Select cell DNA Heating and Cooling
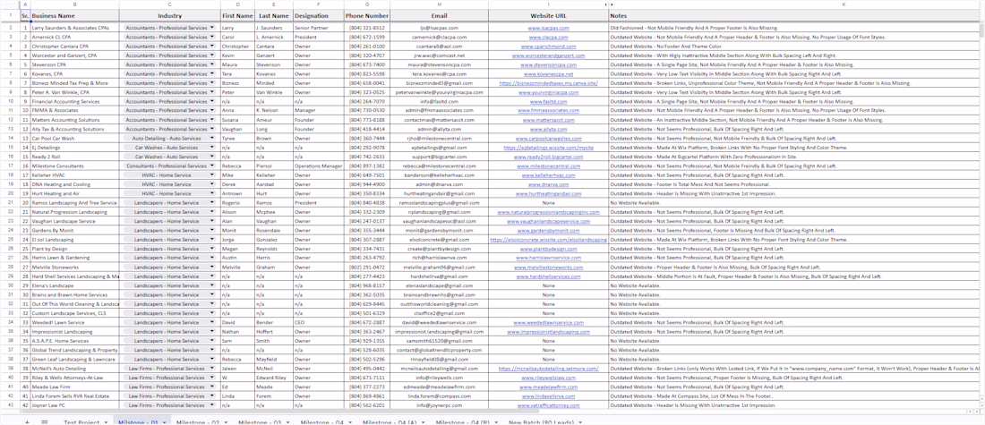Screen dimensions: 985x425 click(x=74, y=184)
